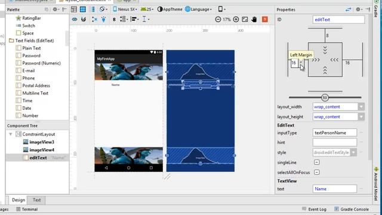Collapse the ConstraintLayout tree node
The width and height of the screenshot is (382, 215).
[11, 134]
